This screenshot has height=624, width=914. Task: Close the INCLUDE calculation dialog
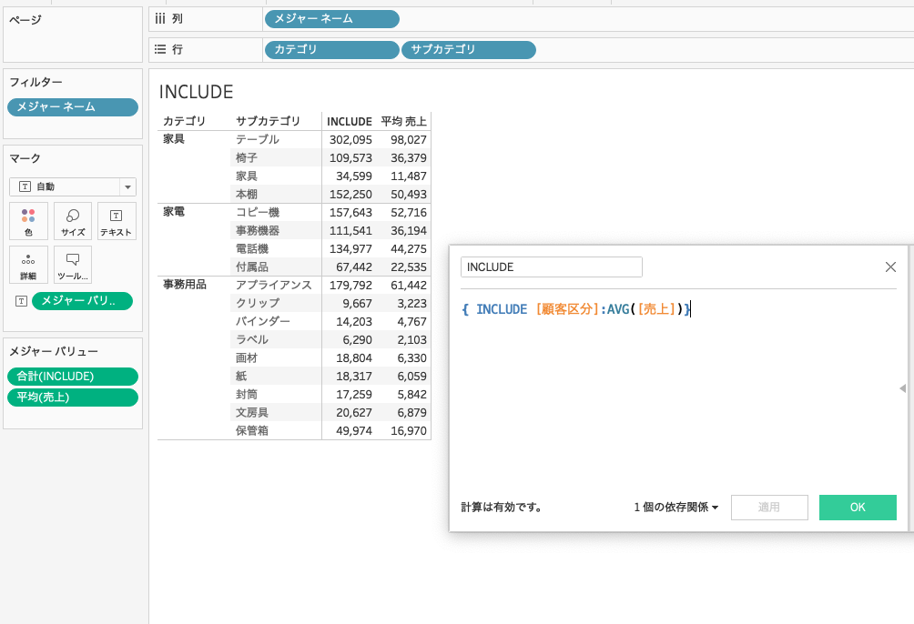point(890,267)
